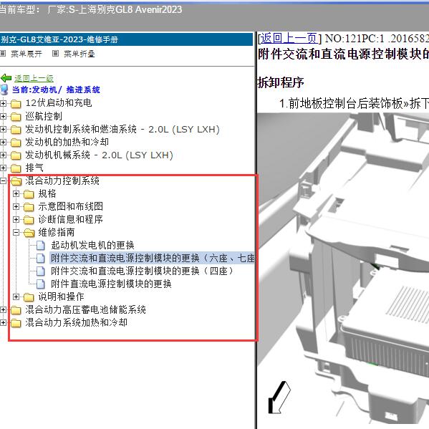This screenshot has width=429, height=429.
Task: Expand the 巡航控制 folder node
Action: coord(3,116)
